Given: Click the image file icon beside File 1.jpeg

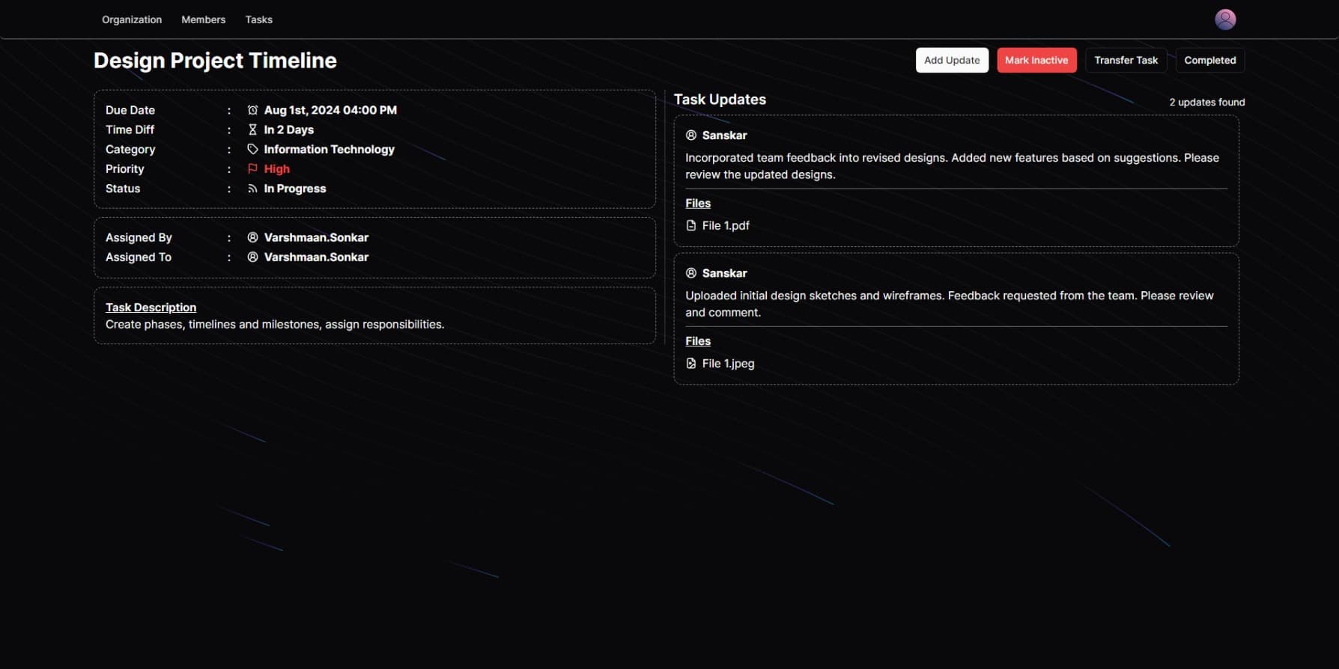Looking at the screenshot, I should [x=691, y=364].
